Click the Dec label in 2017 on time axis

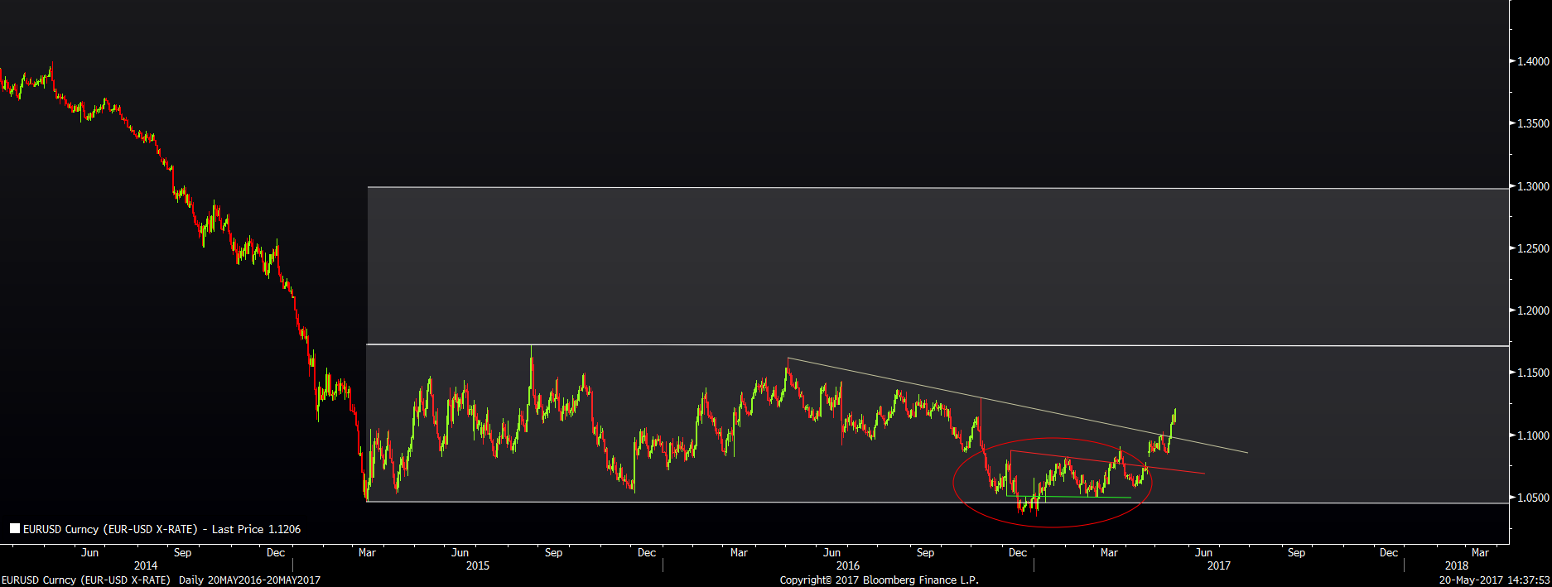(1389, 552)
